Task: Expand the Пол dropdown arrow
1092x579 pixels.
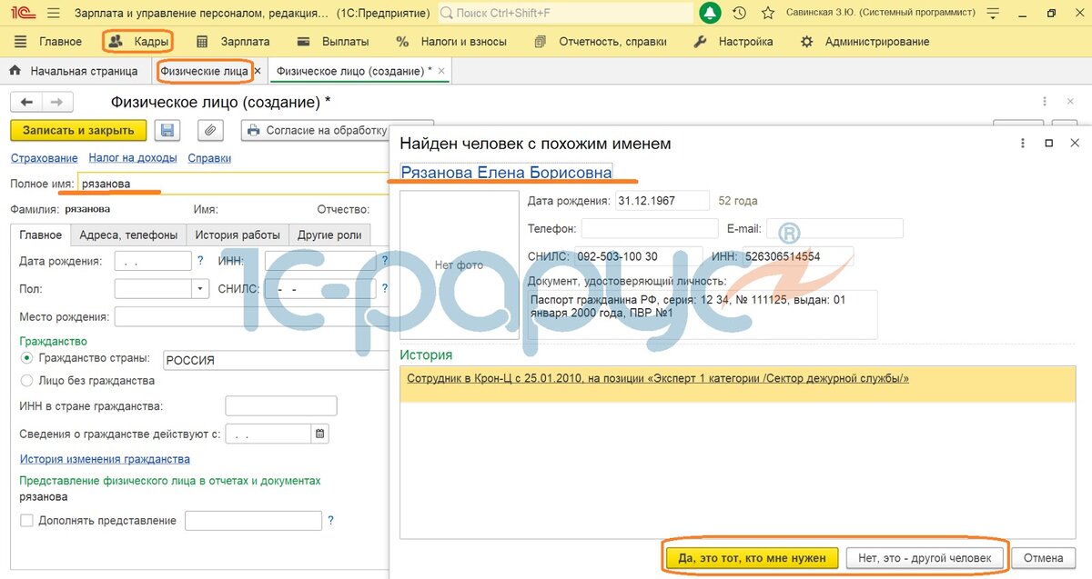Action: click(201, 289)
